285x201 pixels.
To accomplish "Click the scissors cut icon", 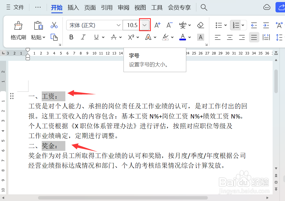I will tap(54, 25).
